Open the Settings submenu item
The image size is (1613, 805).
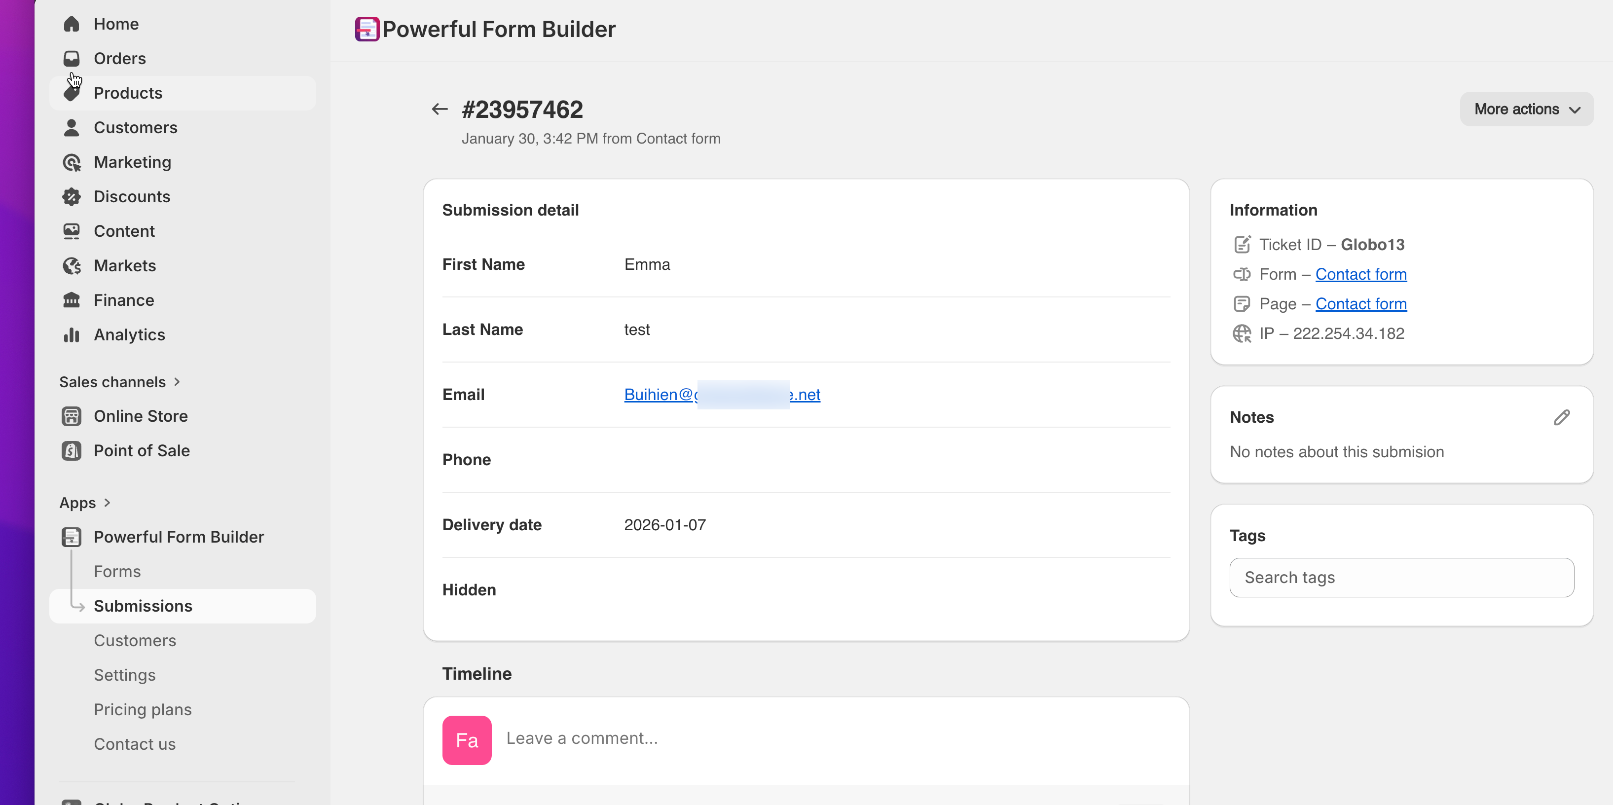coord(125,675)
